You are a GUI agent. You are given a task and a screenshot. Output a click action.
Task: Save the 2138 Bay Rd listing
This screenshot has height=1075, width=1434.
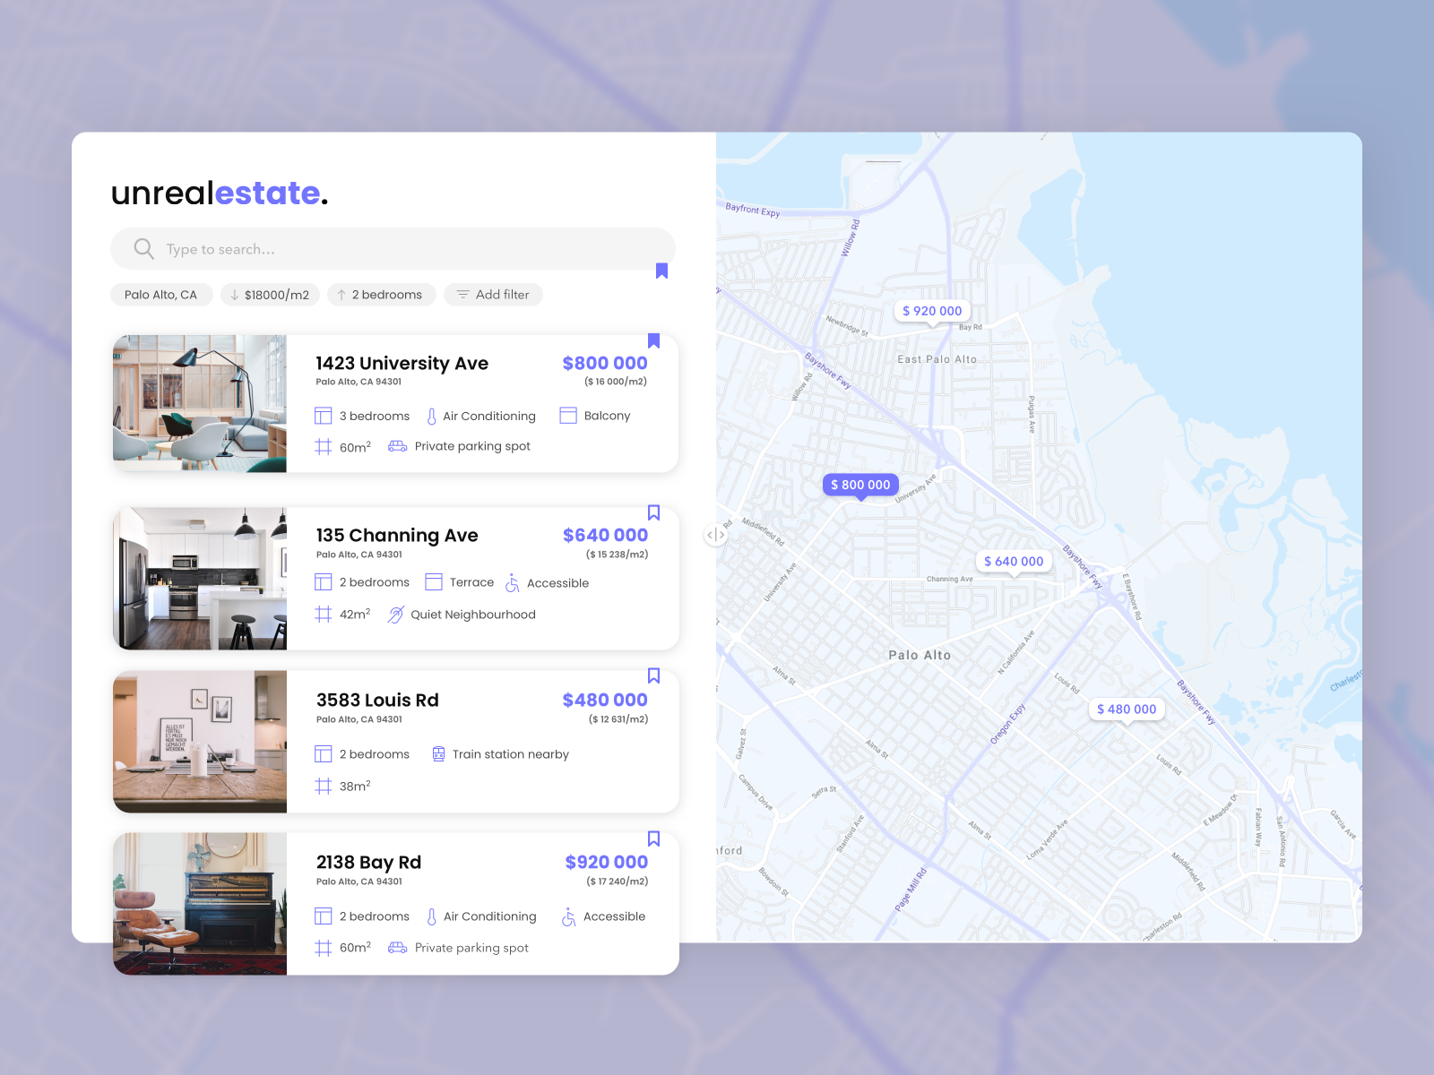pos(653,838)
